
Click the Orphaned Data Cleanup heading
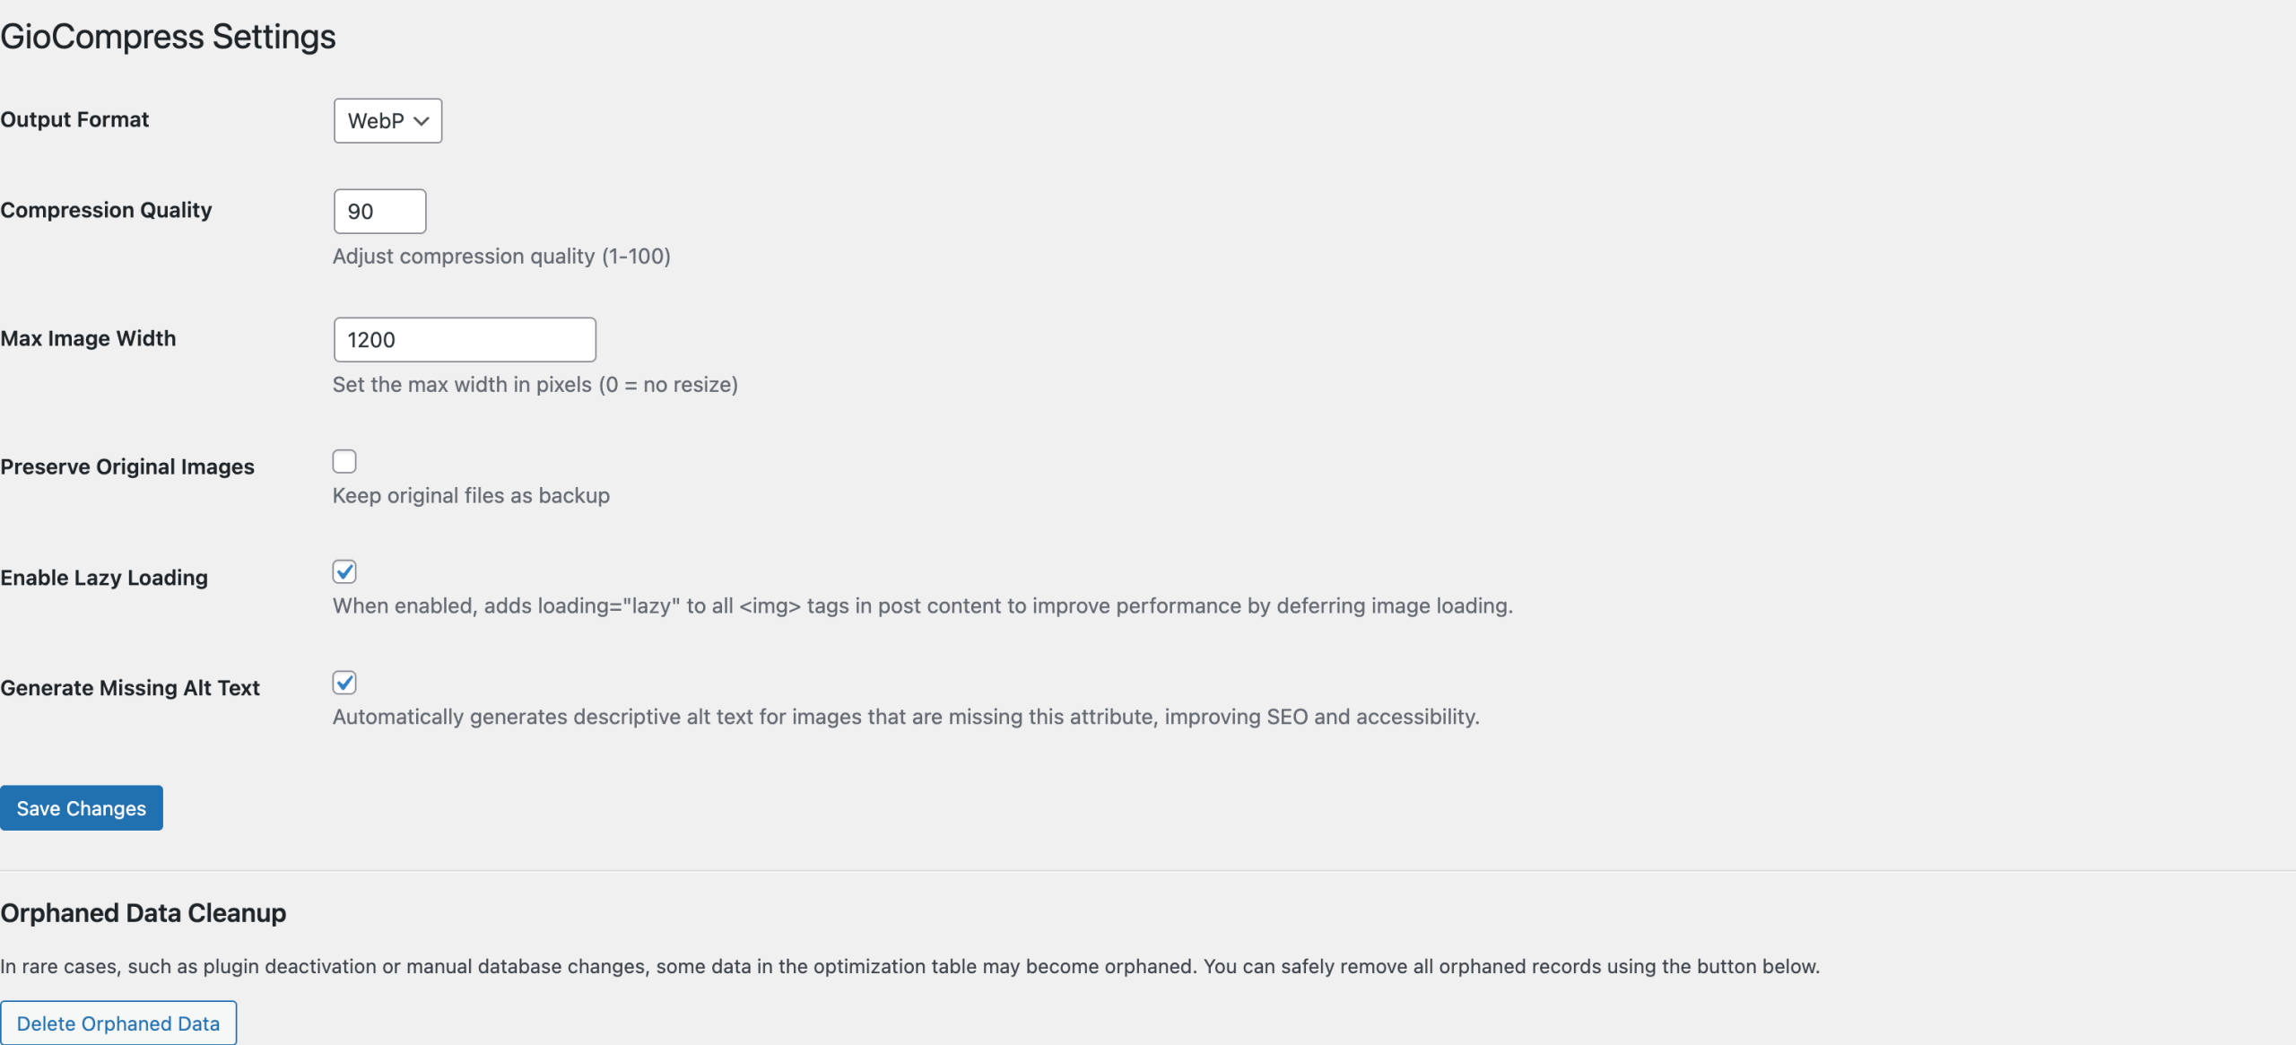143,913
